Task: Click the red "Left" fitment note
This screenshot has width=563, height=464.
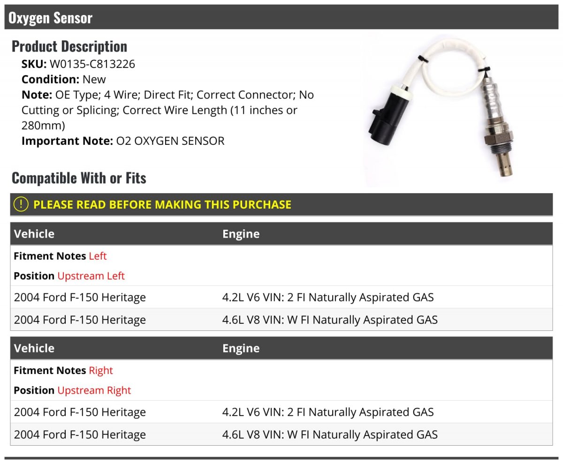Action: coord(98,256)
